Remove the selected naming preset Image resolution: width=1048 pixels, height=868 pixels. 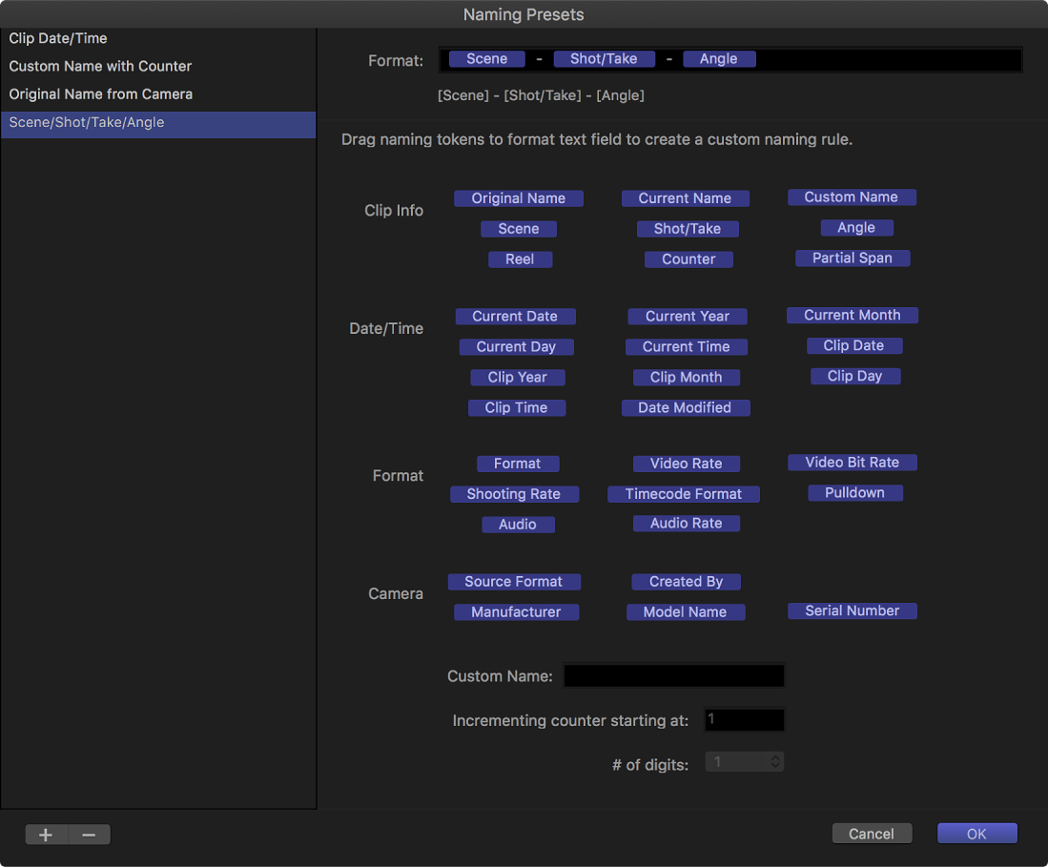pyautogui.click(x=89, y=834)
